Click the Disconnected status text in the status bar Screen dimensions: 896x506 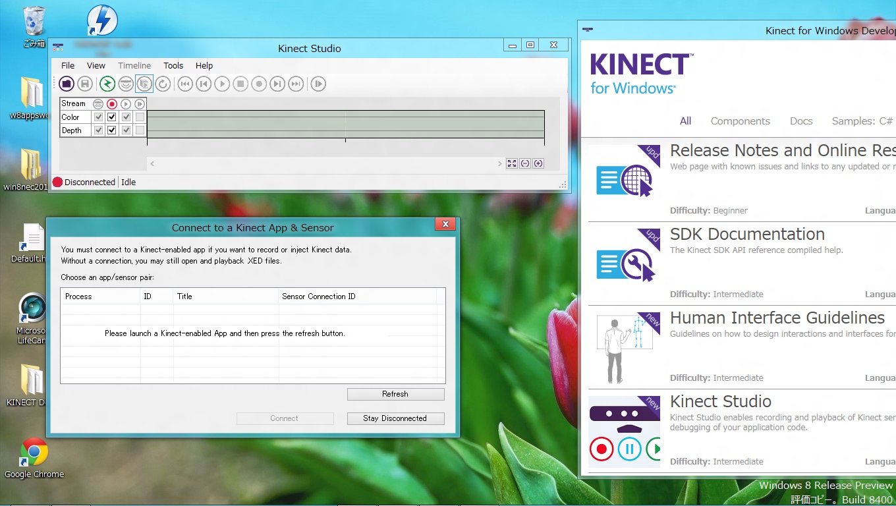tap(90, 183)
